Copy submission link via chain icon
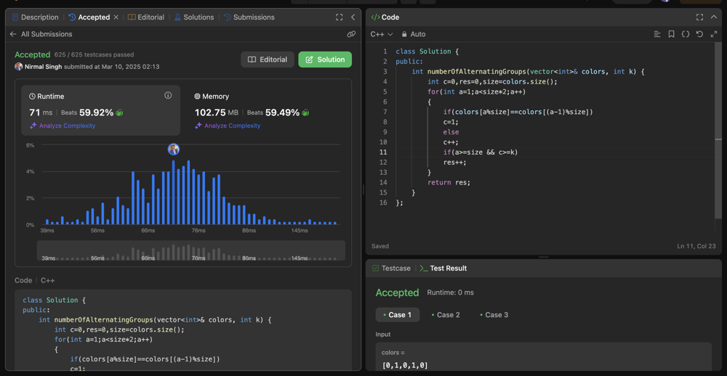Viewport: 727px width, 376px height. [x=351, y=34]
